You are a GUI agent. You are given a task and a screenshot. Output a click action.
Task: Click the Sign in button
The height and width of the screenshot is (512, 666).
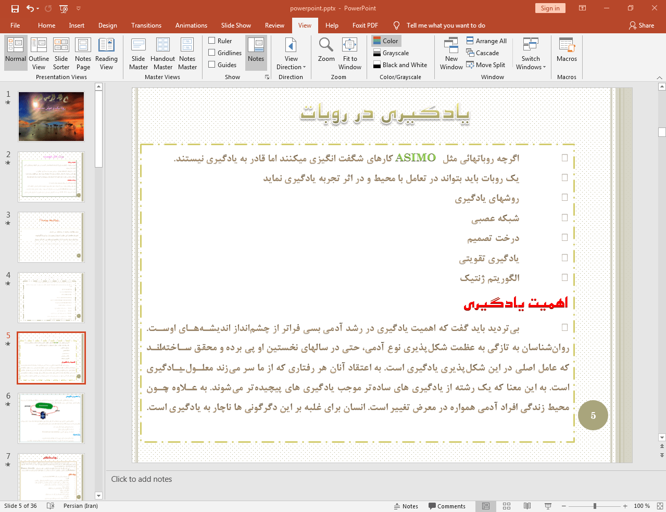pyautogui.click(x=550, y=8)
